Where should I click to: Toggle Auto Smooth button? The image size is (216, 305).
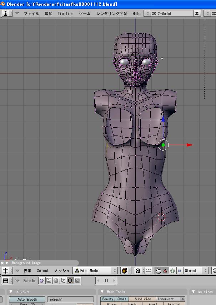click(x=27, y=299)
